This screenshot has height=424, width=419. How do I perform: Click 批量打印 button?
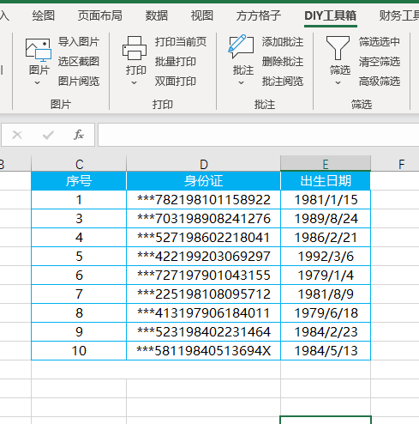point(176,62)
